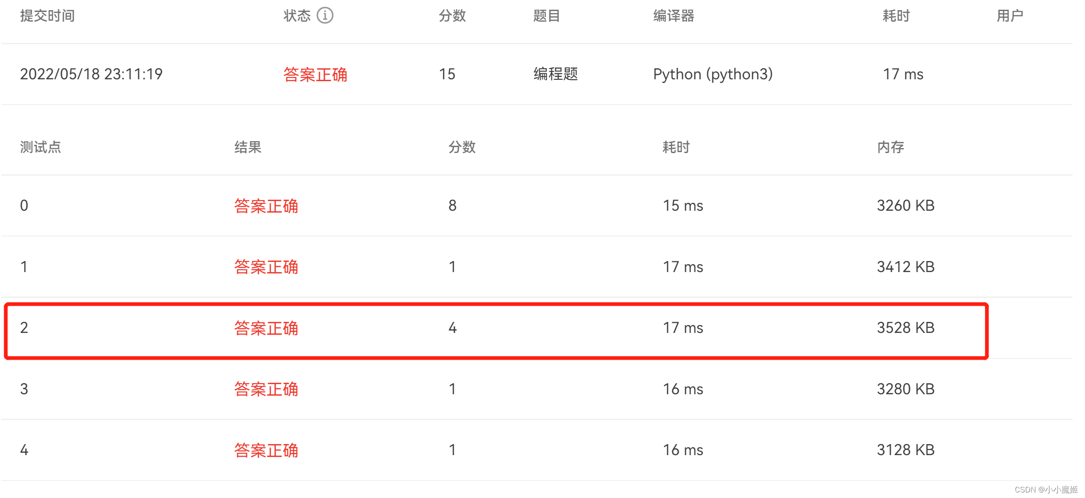
Task: Open the 答案正确 status link in submission row
Action: coord(315,74)
